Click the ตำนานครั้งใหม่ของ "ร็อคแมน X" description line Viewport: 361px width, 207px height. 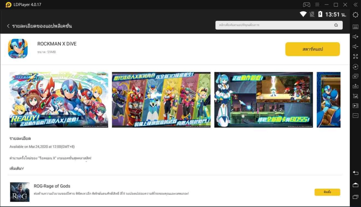click(x=50, y=158)
